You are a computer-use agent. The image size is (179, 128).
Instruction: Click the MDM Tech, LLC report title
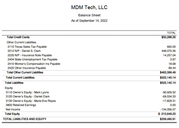tap(89, 8)
